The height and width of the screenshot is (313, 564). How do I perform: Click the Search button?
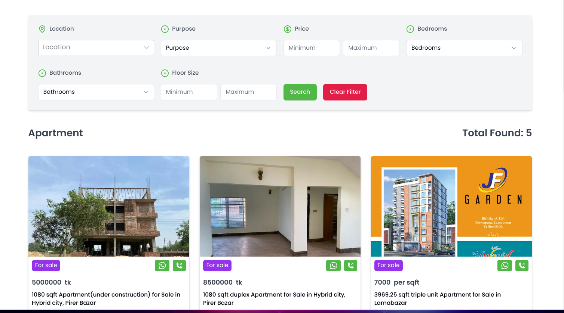[x=300, y=92]
